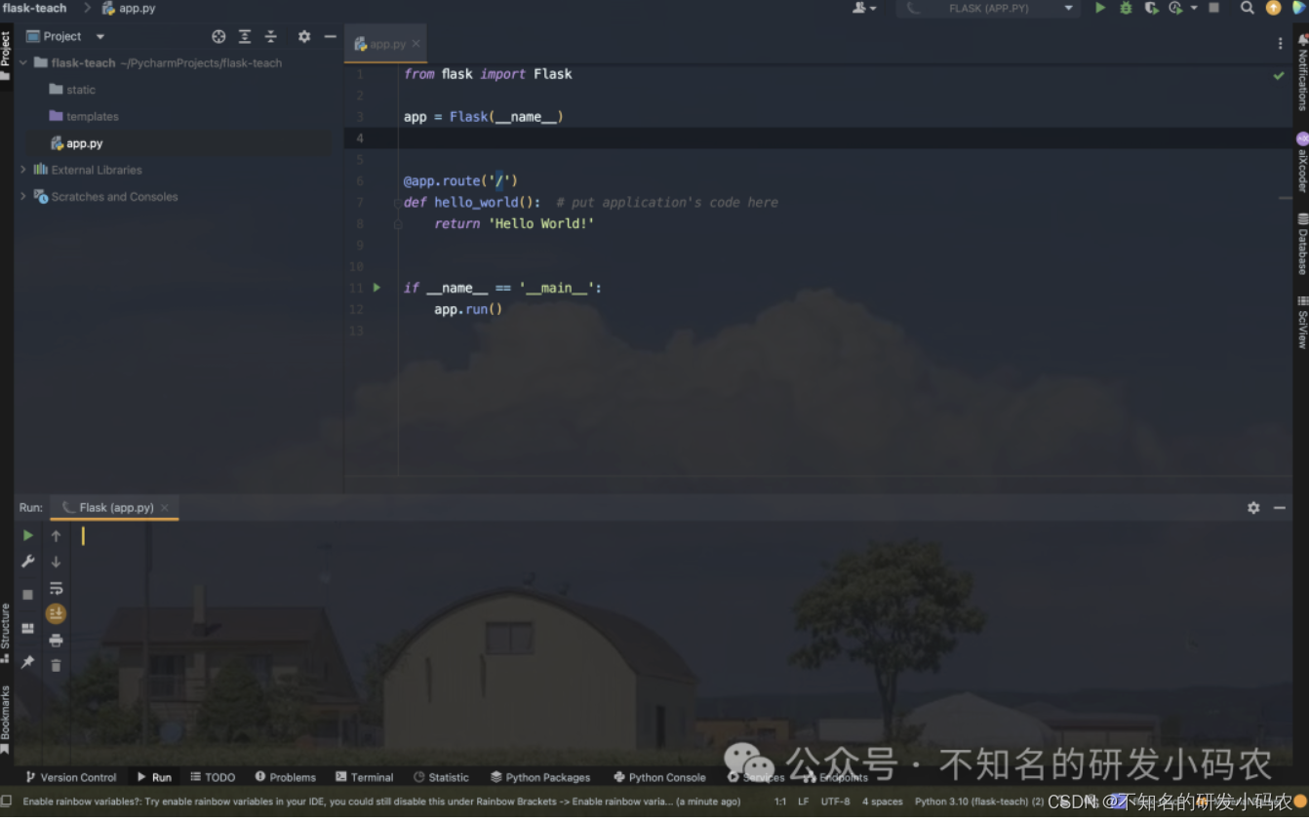
Task: Collapse all nodes in the Project tree
Action: pos(269,36)
